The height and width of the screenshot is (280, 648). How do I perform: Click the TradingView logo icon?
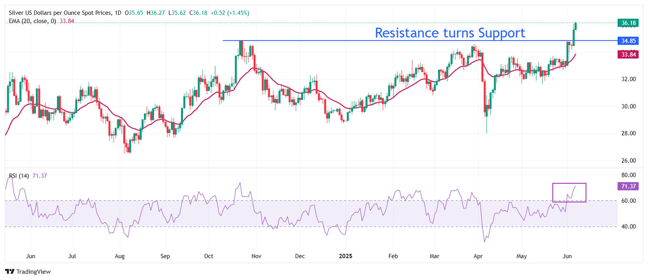(10, 272)
